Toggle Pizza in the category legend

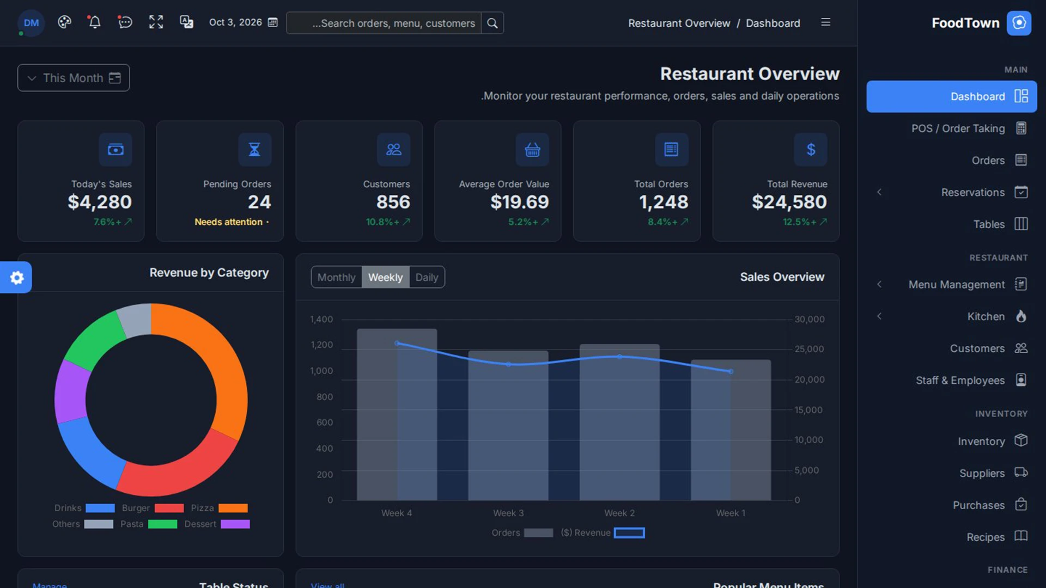pyautogui.click(x=219, y=508)
